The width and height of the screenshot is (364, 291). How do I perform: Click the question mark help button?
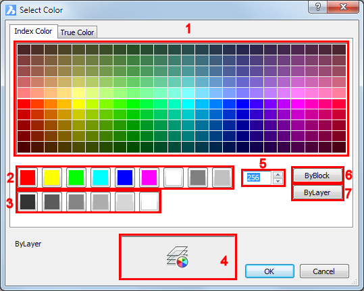pyautogui.click(x=318, y=7)
